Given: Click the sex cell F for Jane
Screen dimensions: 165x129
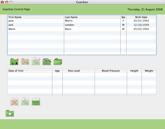Looking at the screenshot, I should coord(123,21).
